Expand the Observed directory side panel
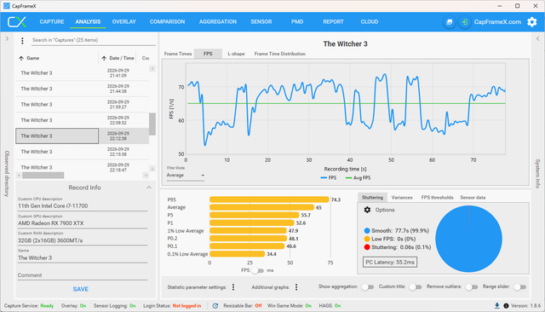 tap(7, 38)
